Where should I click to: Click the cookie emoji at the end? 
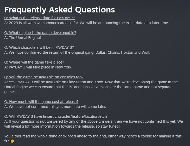click(x=12, y=141)
